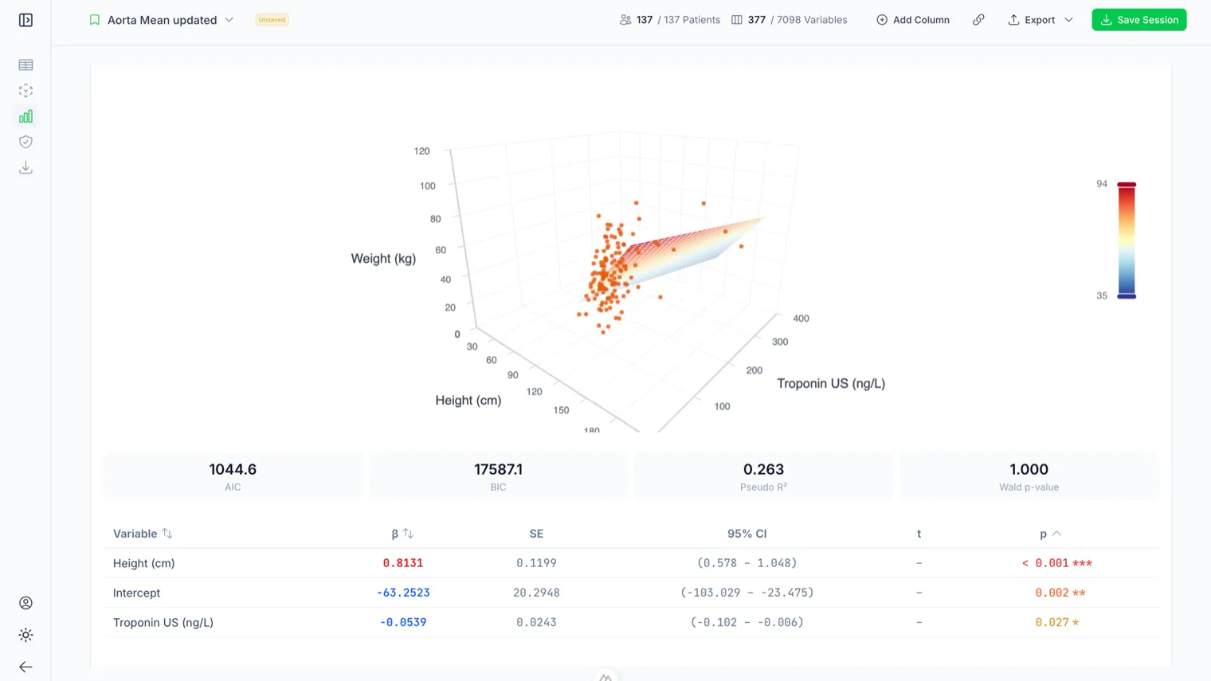Click the Add Column button

pos(913,20)
